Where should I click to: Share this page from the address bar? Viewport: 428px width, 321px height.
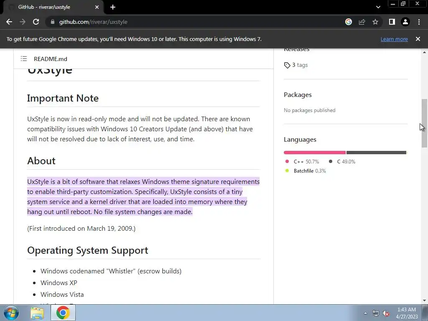[362, 22]
